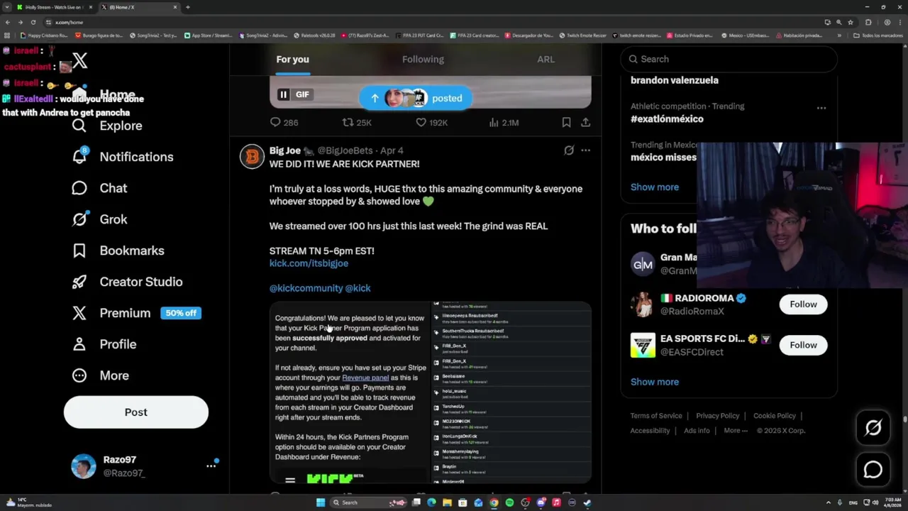Click the Search field on X
This screenshot has width=908, height=511.
coord(729,59)
